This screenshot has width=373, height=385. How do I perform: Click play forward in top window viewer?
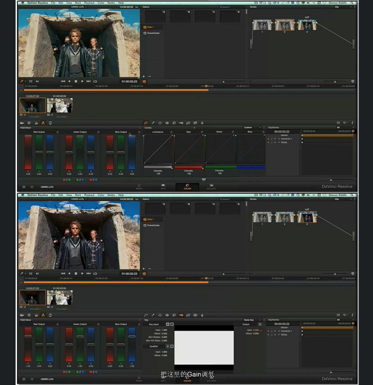pos(82,81)
